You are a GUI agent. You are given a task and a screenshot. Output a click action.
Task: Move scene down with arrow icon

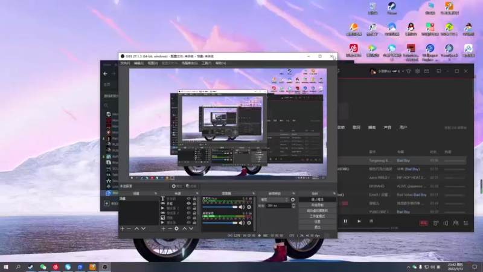143,228
